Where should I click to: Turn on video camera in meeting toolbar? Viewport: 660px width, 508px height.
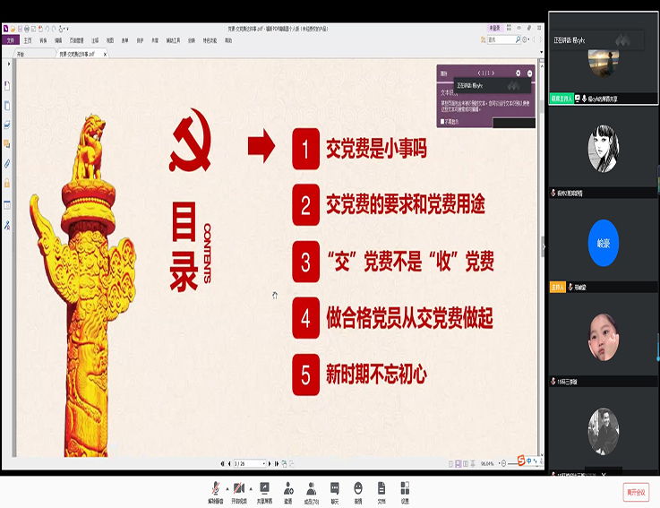239,493
